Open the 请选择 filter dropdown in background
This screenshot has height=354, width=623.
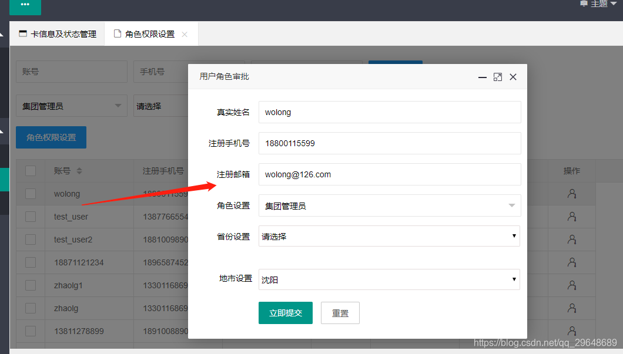coord(161,106)
